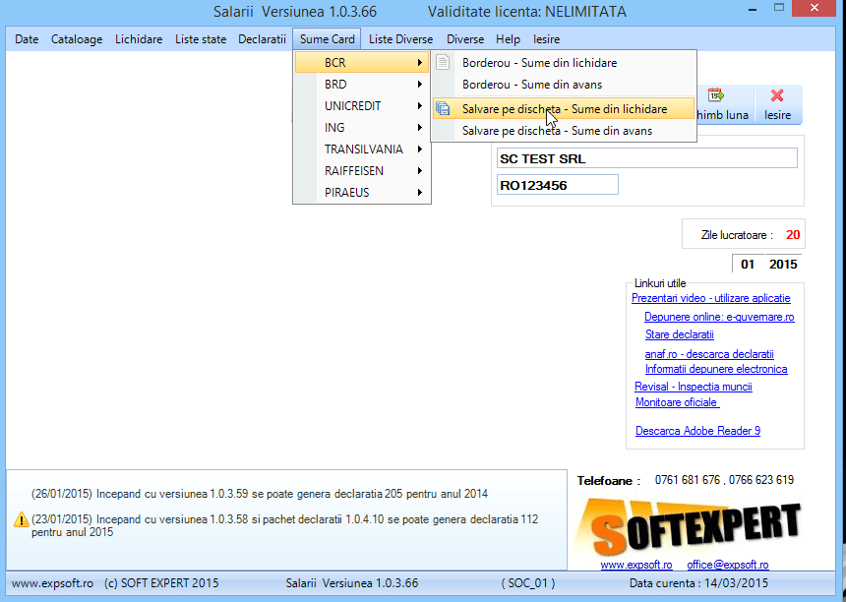Click the RO123456 fiscal code field
This screenshot has width=846, height=602.
558,185
